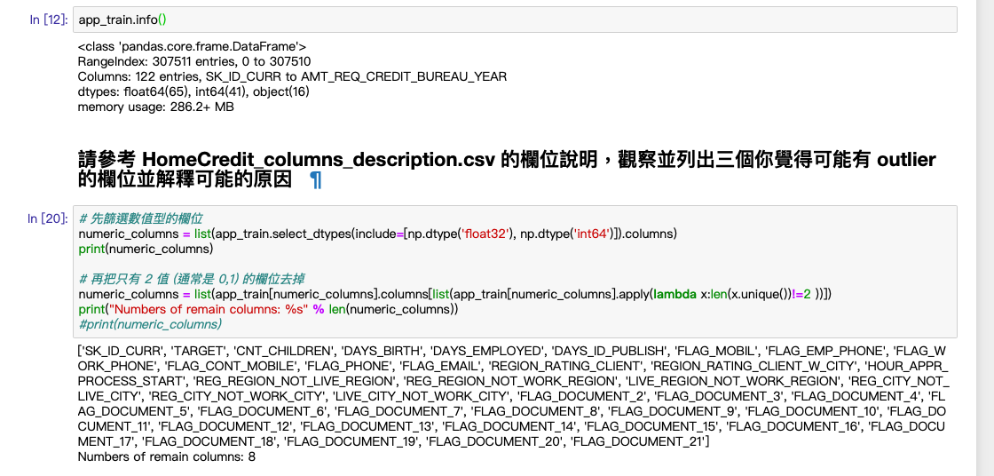The width and height of the screenshot is (994, 476).
Task: Click the app_train.info() code cell
Action: (514, 20)
